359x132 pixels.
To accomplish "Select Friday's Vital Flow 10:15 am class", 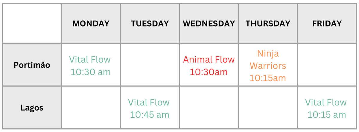I will click(x=326, y=108).
